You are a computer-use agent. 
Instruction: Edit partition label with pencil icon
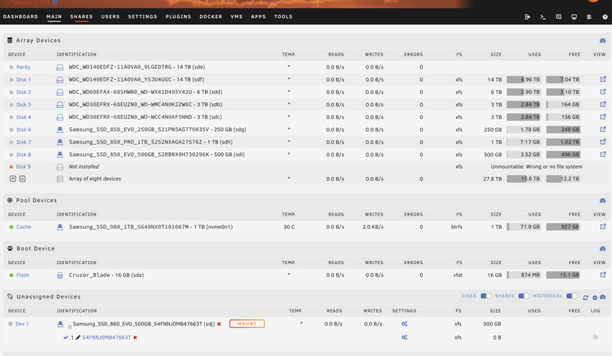click(78, 338)
